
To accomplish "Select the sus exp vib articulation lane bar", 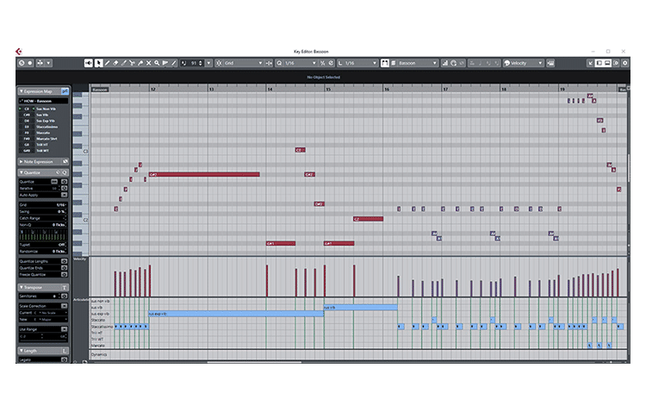I will pyautogui.click(x=237, y=314).
